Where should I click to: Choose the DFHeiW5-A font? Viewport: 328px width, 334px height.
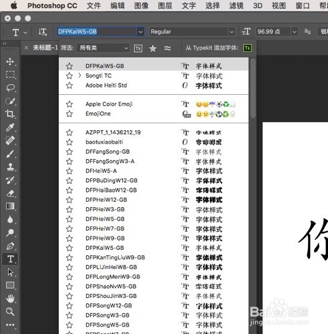click(x=154, y=171)
